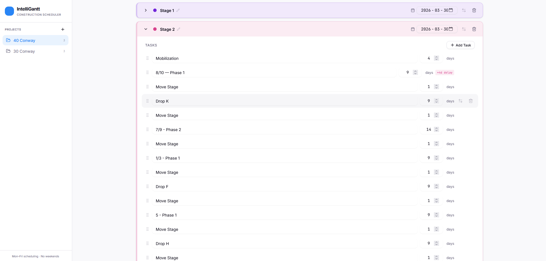The height and width of the screenshot is (261, 546).
Task: Delete Stage 1 with trash icon
Action: 474,10
